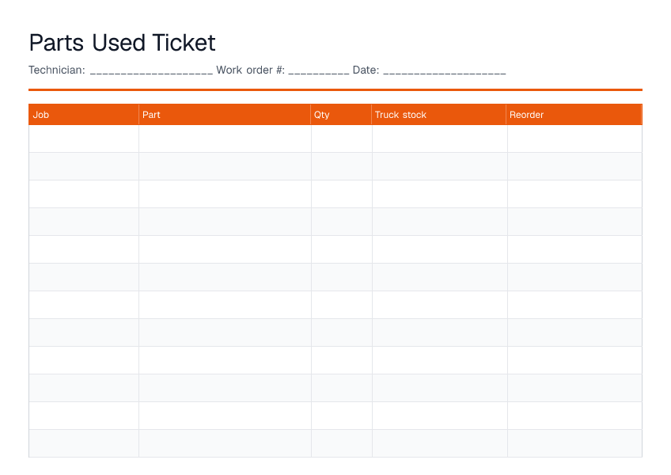Click the first row Reorder cell
Screen dimensions: 671x475
coord(574,139)
